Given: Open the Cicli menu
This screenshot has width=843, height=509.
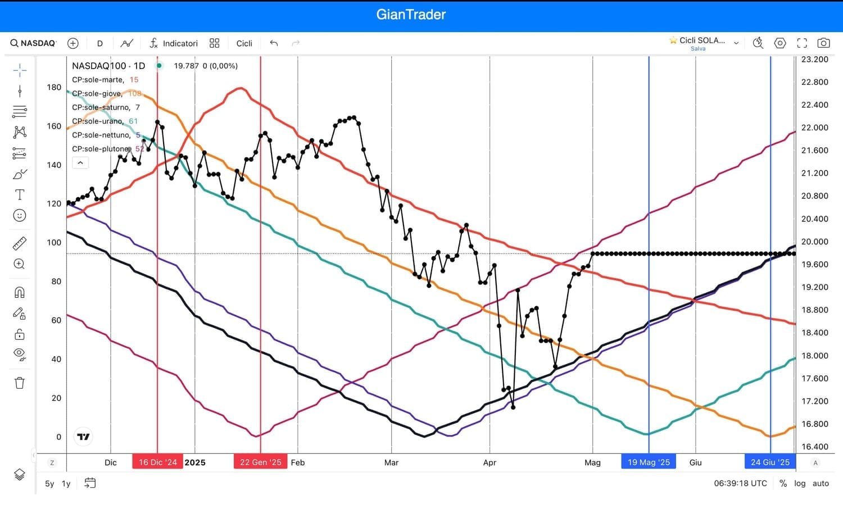Looking at the screenshot, I should pos(244,43).
